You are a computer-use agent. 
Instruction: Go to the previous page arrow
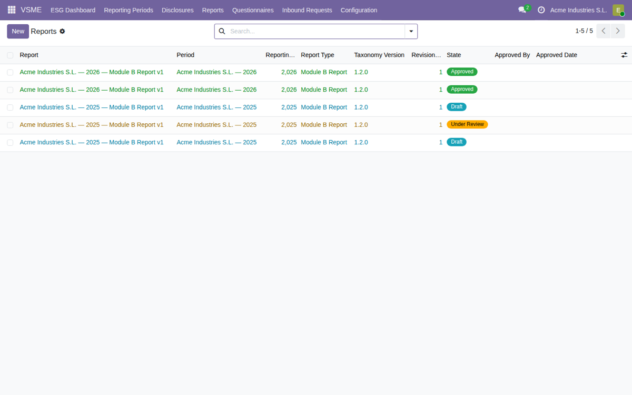click(604, 31)
